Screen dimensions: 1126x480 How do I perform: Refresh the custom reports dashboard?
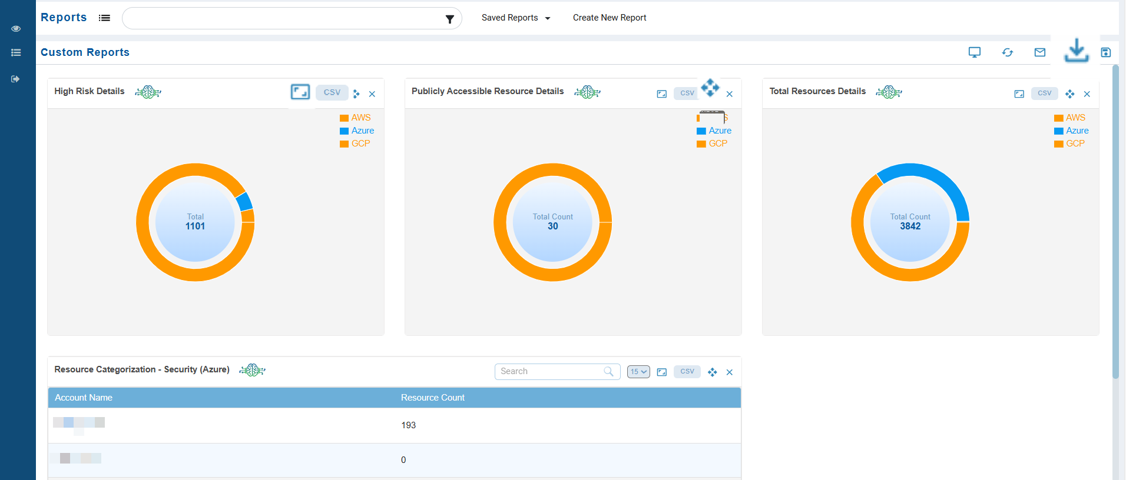click(x=1008, y=52)
